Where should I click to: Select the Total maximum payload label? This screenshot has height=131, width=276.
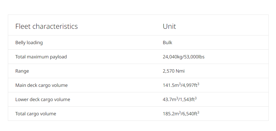41,57
